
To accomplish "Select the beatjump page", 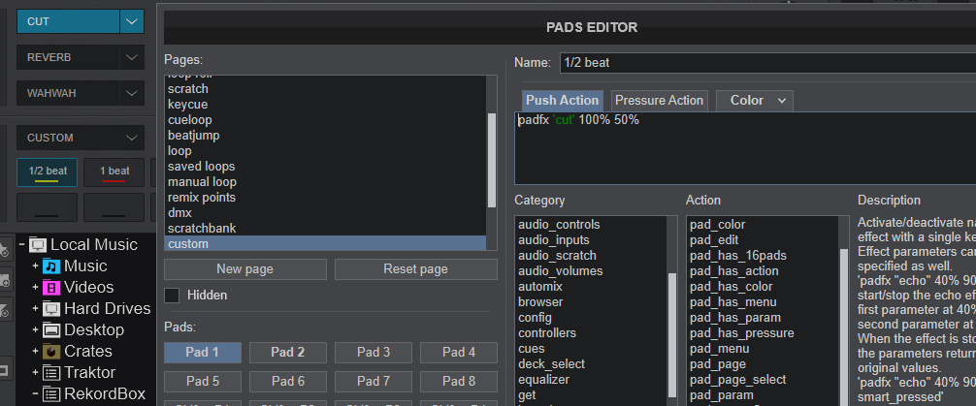I will (x=326, y=136).
